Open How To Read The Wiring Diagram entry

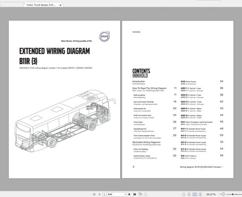point(149,88)
